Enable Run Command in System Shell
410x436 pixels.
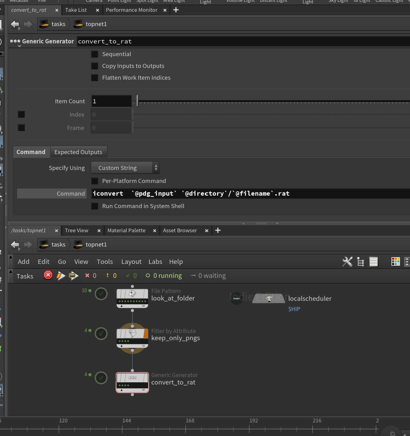coord(95,206)
